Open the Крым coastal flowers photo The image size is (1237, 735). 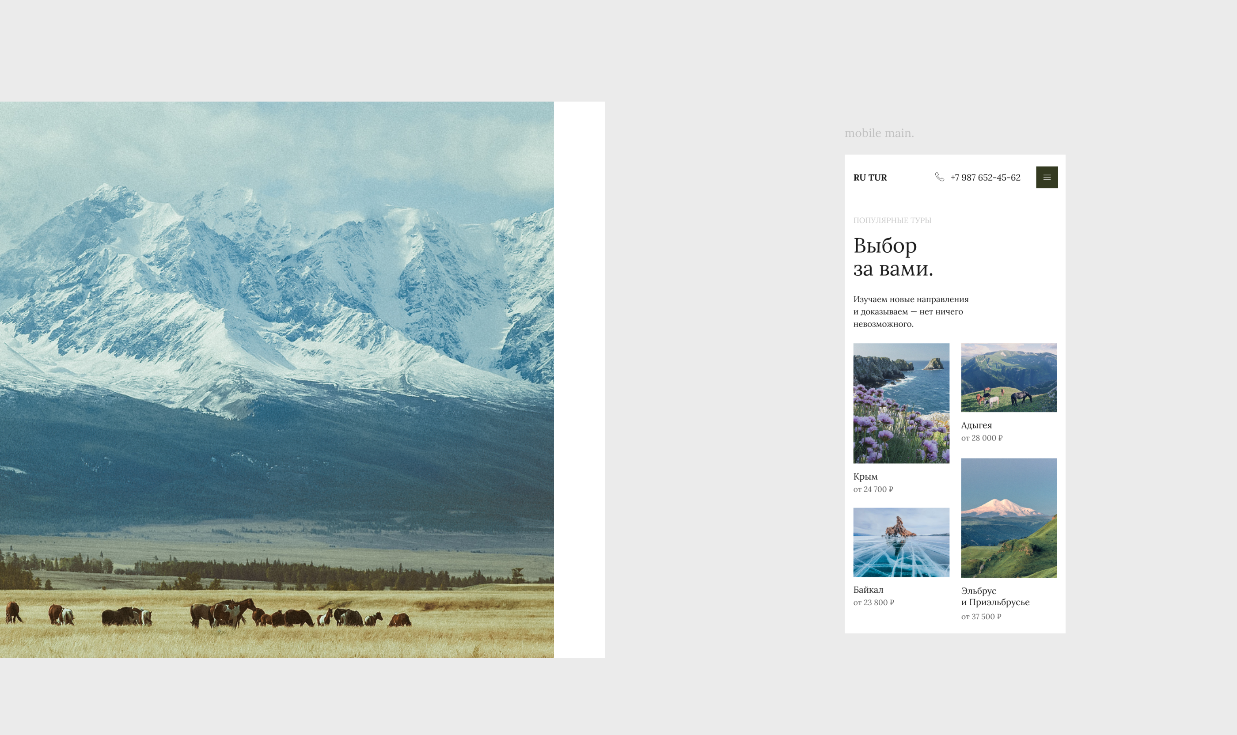pyautogui.click(x=901, y=403)
